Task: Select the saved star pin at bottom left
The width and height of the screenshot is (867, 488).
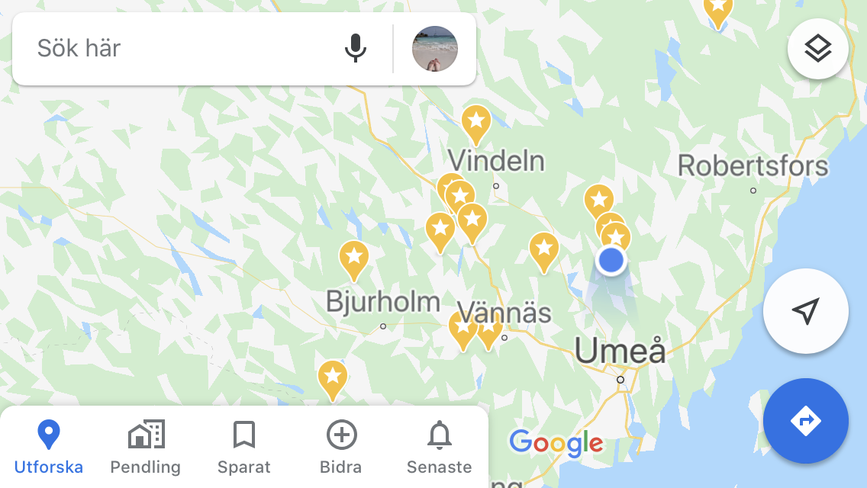Action: click(332, 380)
